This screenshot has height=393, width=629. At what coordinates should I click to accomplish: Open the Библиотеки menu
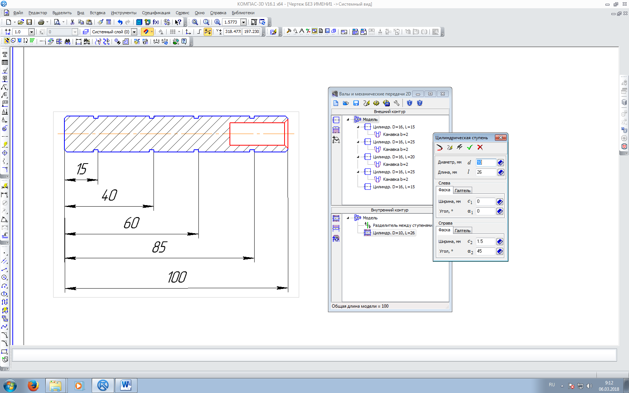click(243, 13)
